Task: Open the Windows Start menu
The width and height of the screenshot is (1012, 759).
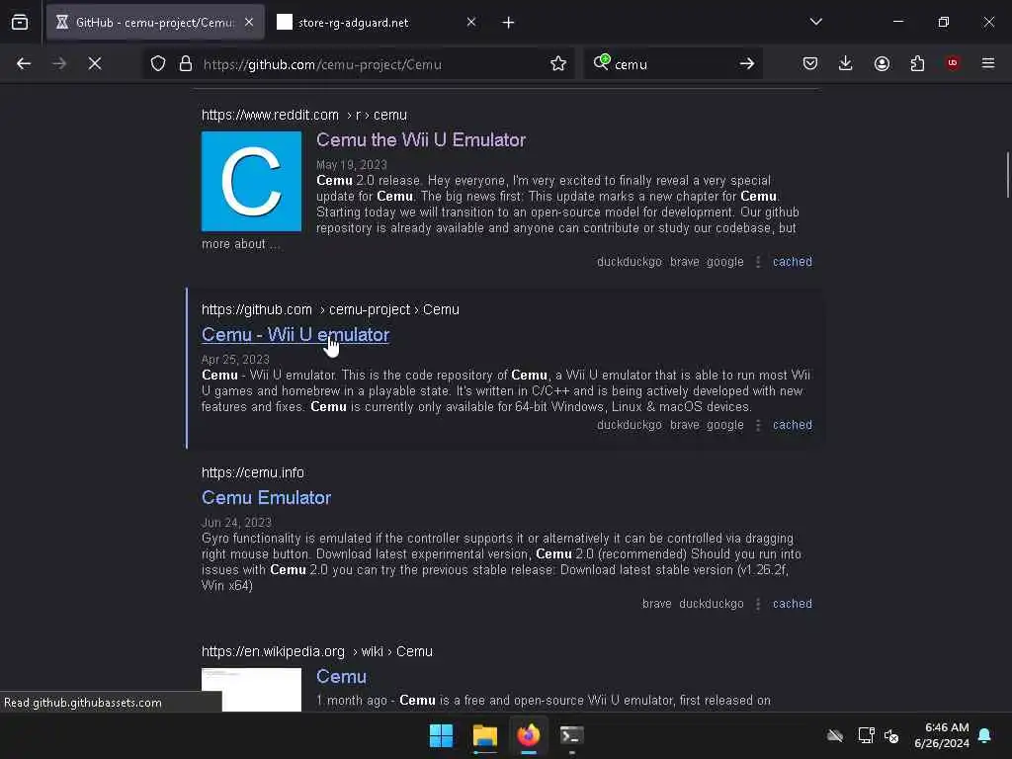Action: [442, 735]
